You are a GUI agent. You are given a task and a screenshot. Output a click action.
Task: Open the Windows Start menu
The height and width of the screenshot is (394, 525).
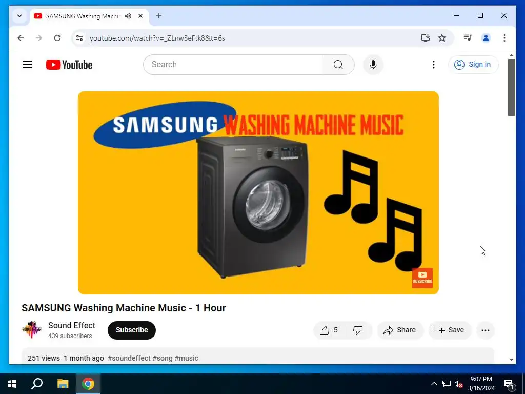[12, 384]
